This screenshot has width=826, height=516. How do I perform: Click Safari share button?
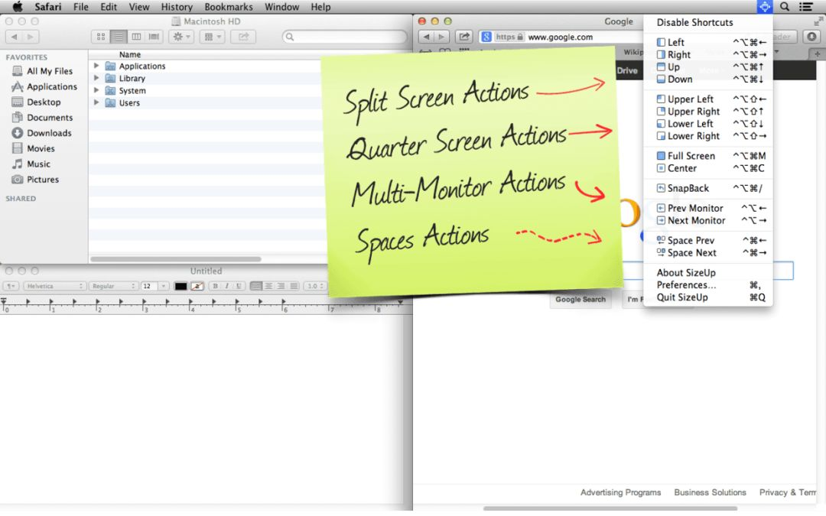point(464,37)
